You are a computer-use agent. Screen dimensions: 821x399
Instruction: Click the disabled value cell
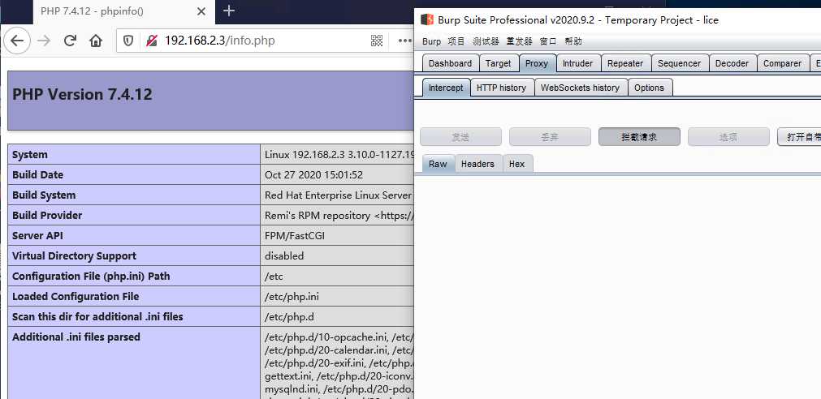pos(337,255)
